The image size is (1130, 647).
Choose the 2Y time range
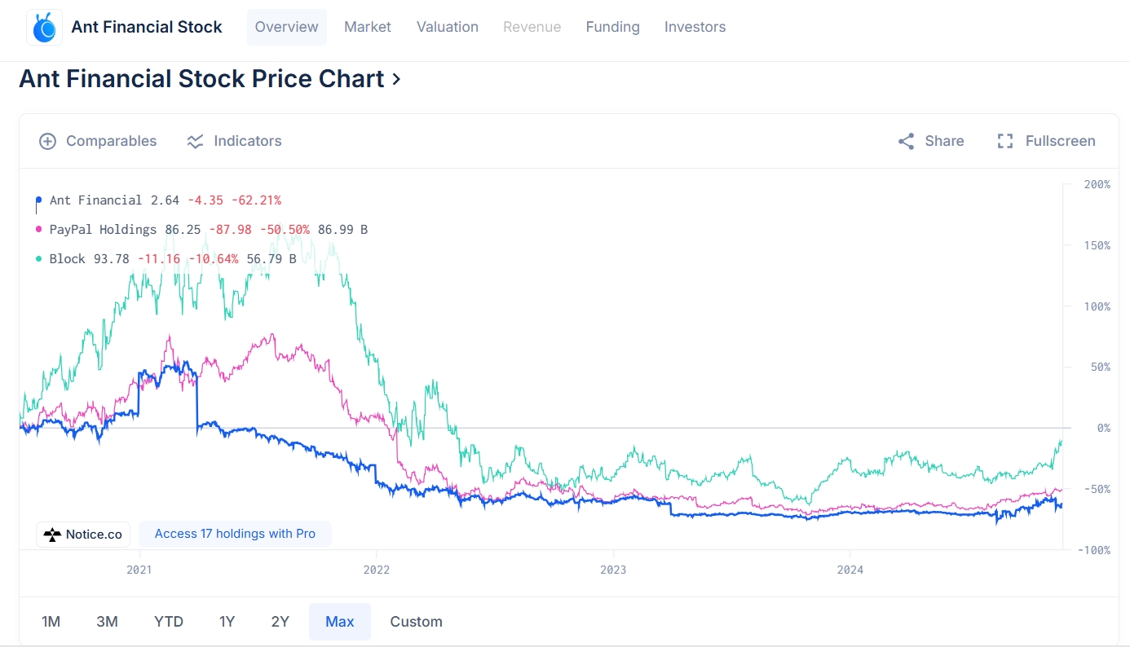pos(280,622)
